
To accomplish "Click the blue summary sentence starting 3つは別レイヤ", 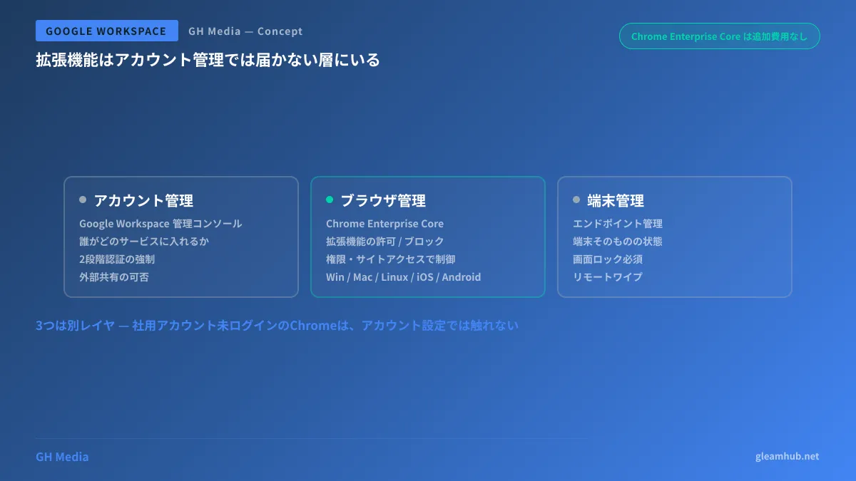I will pos(277,326).
